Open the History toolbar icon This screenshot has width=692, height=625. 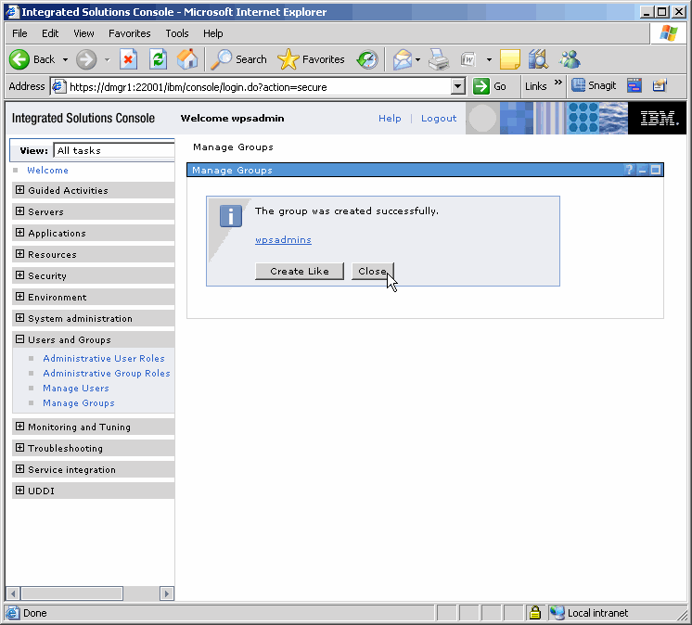367,59
